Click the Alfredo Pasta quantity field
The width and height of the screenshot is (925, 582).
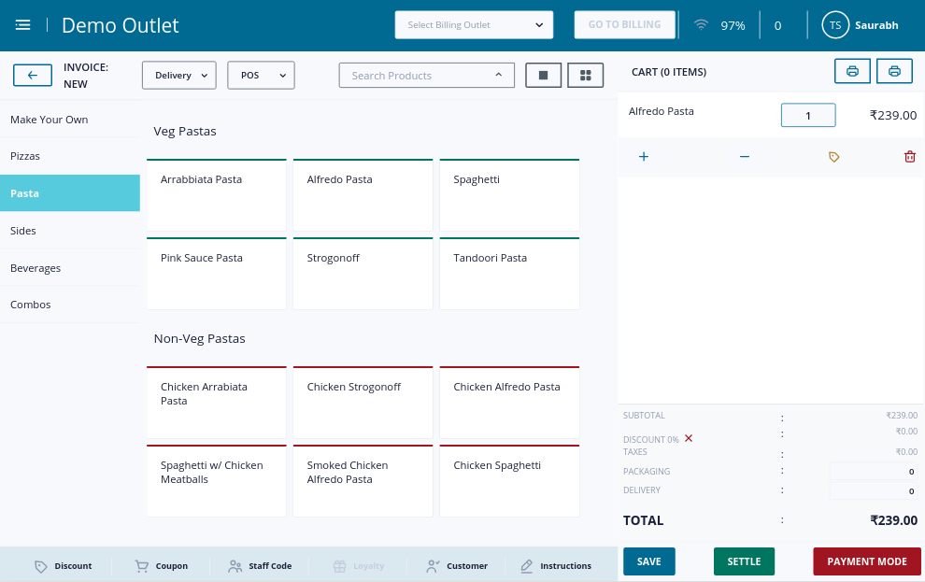click(808, 115)
